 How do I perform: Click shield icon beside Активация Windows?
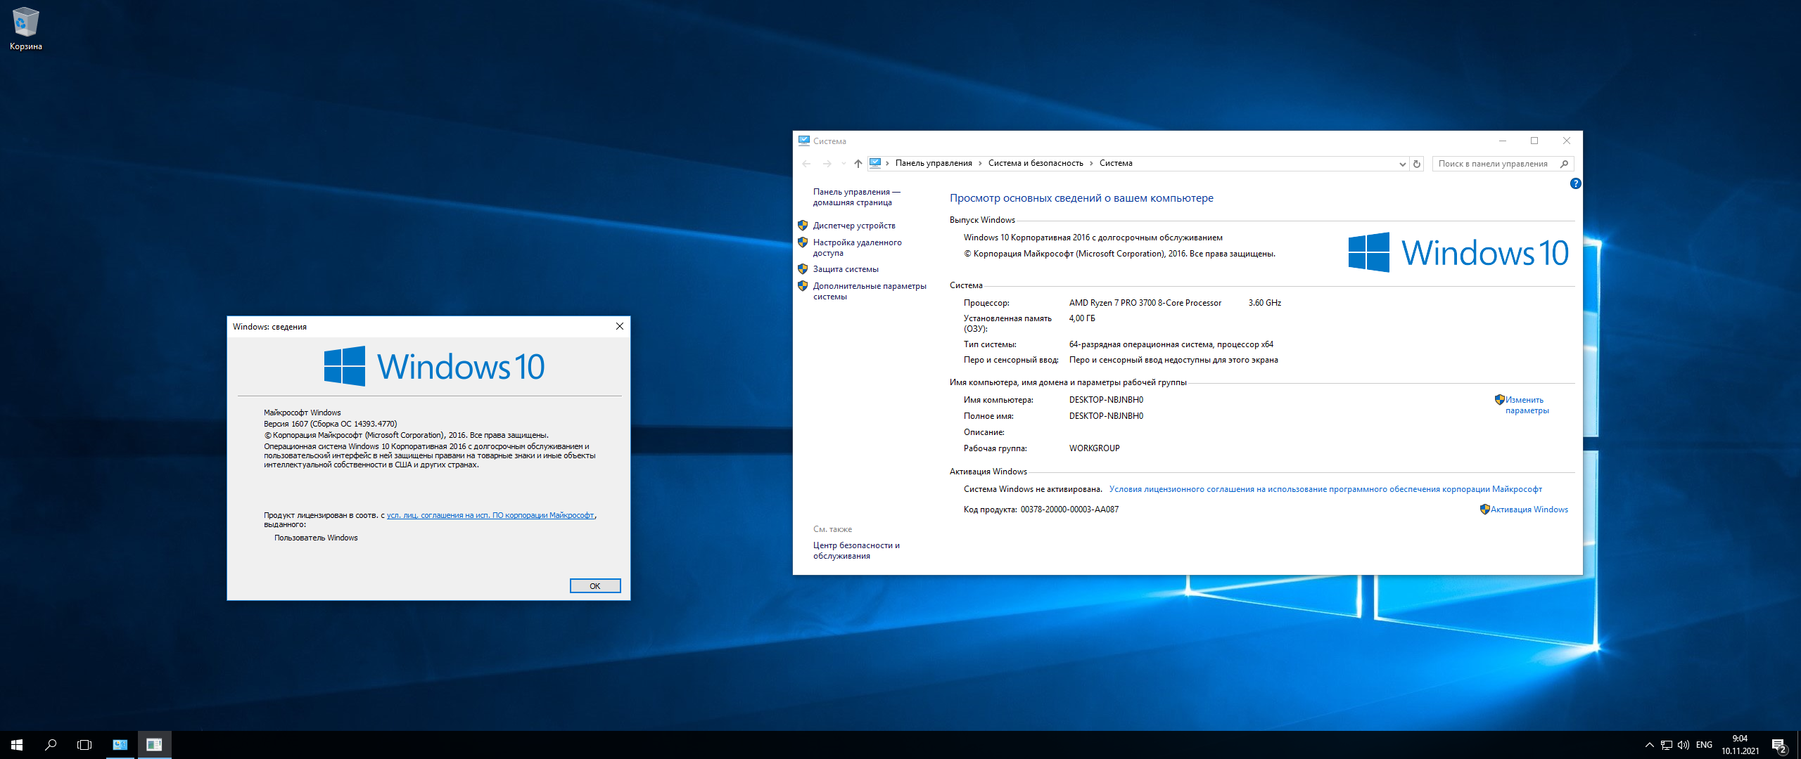click(1484, 510)
